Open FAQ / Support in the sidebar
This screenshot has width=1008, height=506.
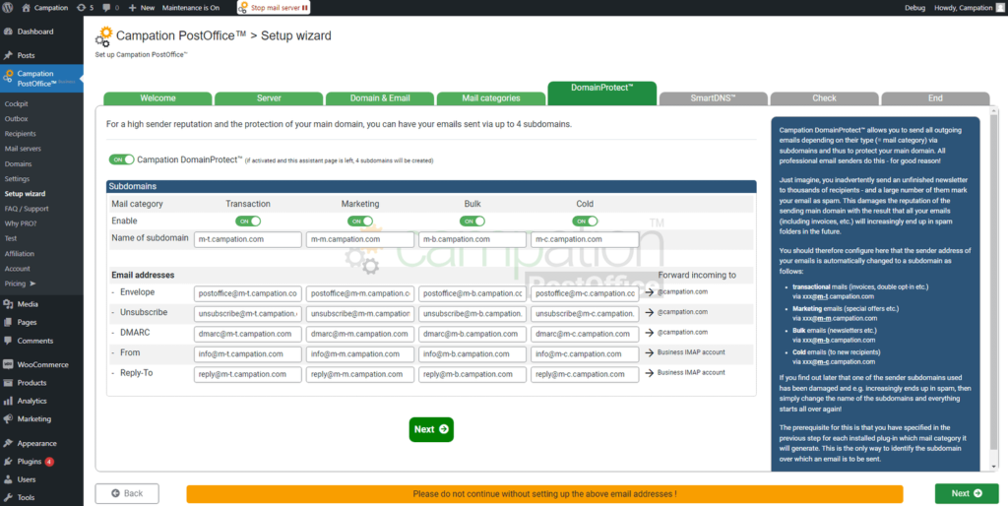(27, 209)
